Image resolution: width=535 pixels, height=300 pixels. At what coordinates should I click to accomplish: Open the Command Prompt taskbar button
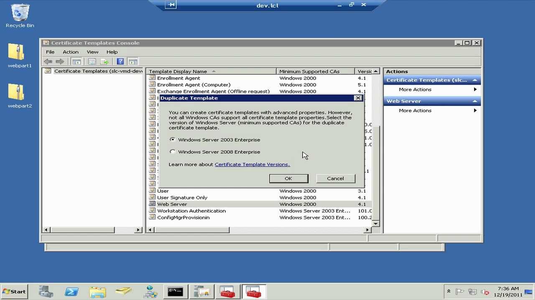(175, 292)
